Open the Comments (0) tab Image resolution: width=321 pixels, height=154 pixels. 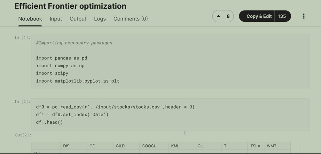[130, 19]
